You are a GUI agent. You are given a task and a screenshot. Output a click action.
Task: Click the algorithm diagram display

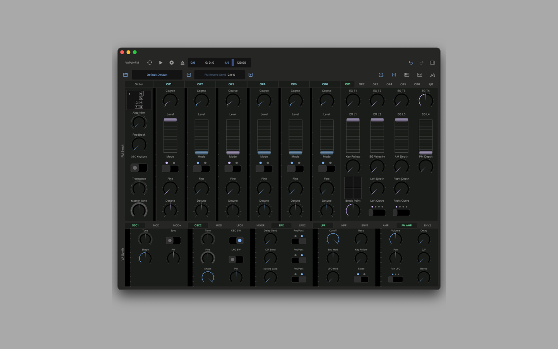click(139, 100)
